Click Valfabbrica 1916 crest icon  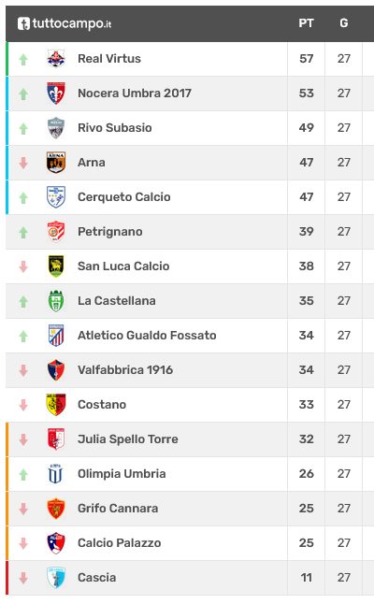[x=56, y=370]
